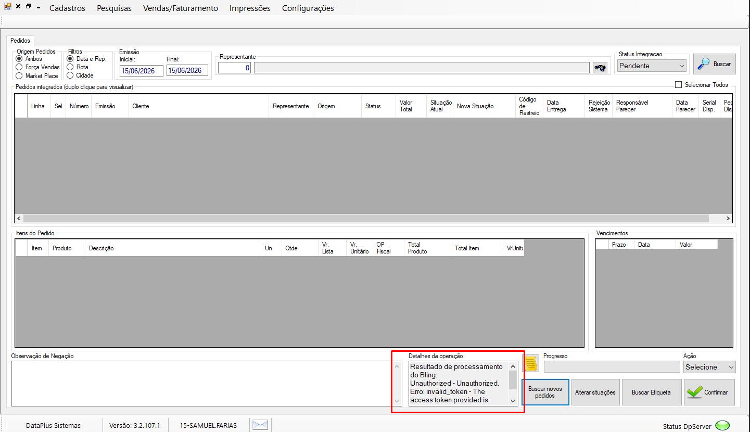Click the Produto column header in items grid
This screenshot has width=750, height=432.
tap(67, 248)
